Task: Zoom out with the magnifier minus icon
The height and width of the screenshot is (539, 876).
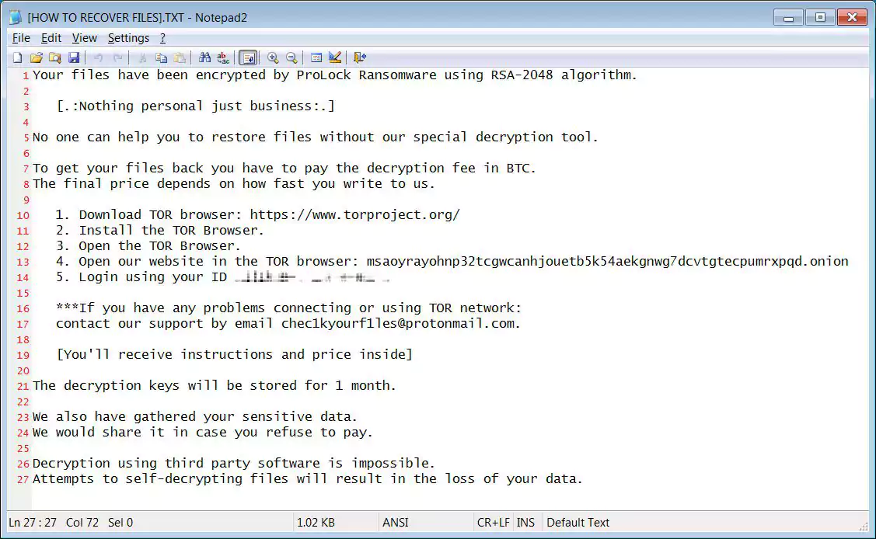Action: pyautogui.click(x=291, y=57)
